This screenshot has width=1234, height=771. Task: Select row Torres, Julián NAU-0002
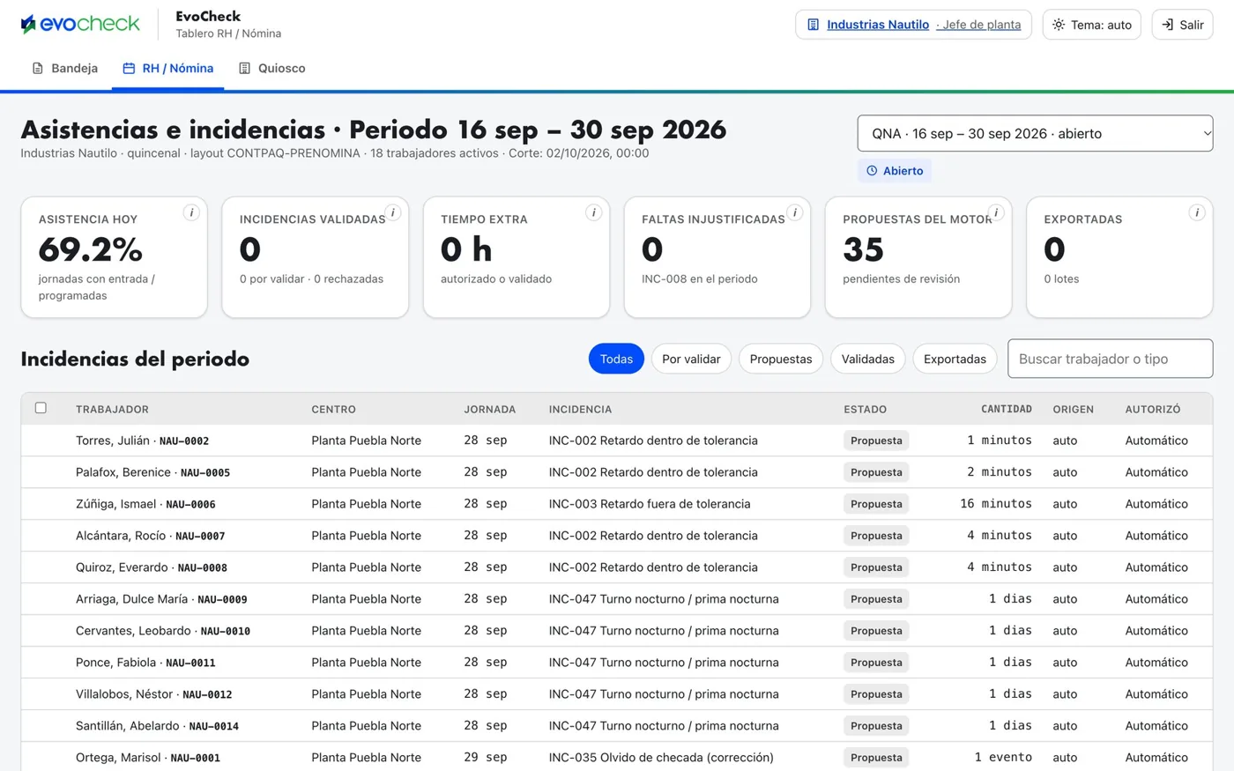[617, 441]
